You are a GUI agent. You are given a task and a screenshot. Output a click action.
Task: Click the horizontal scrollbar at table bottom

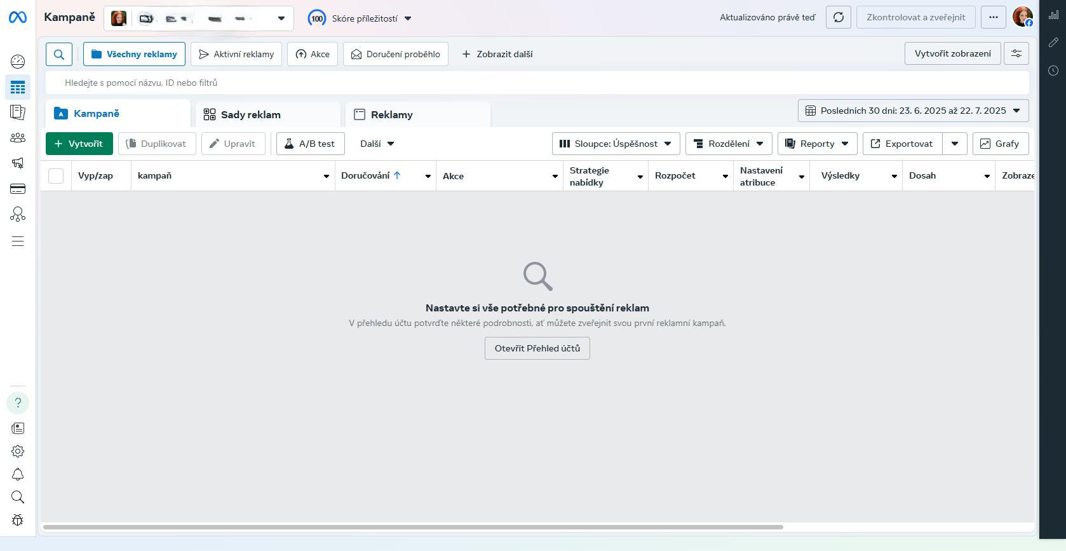pyautogui.click(x=413, y=527)
